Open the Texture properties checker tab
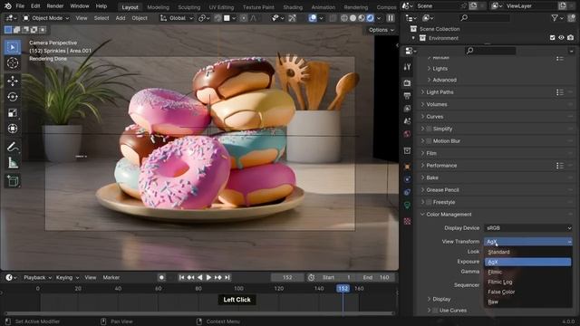 coord(407,221)
